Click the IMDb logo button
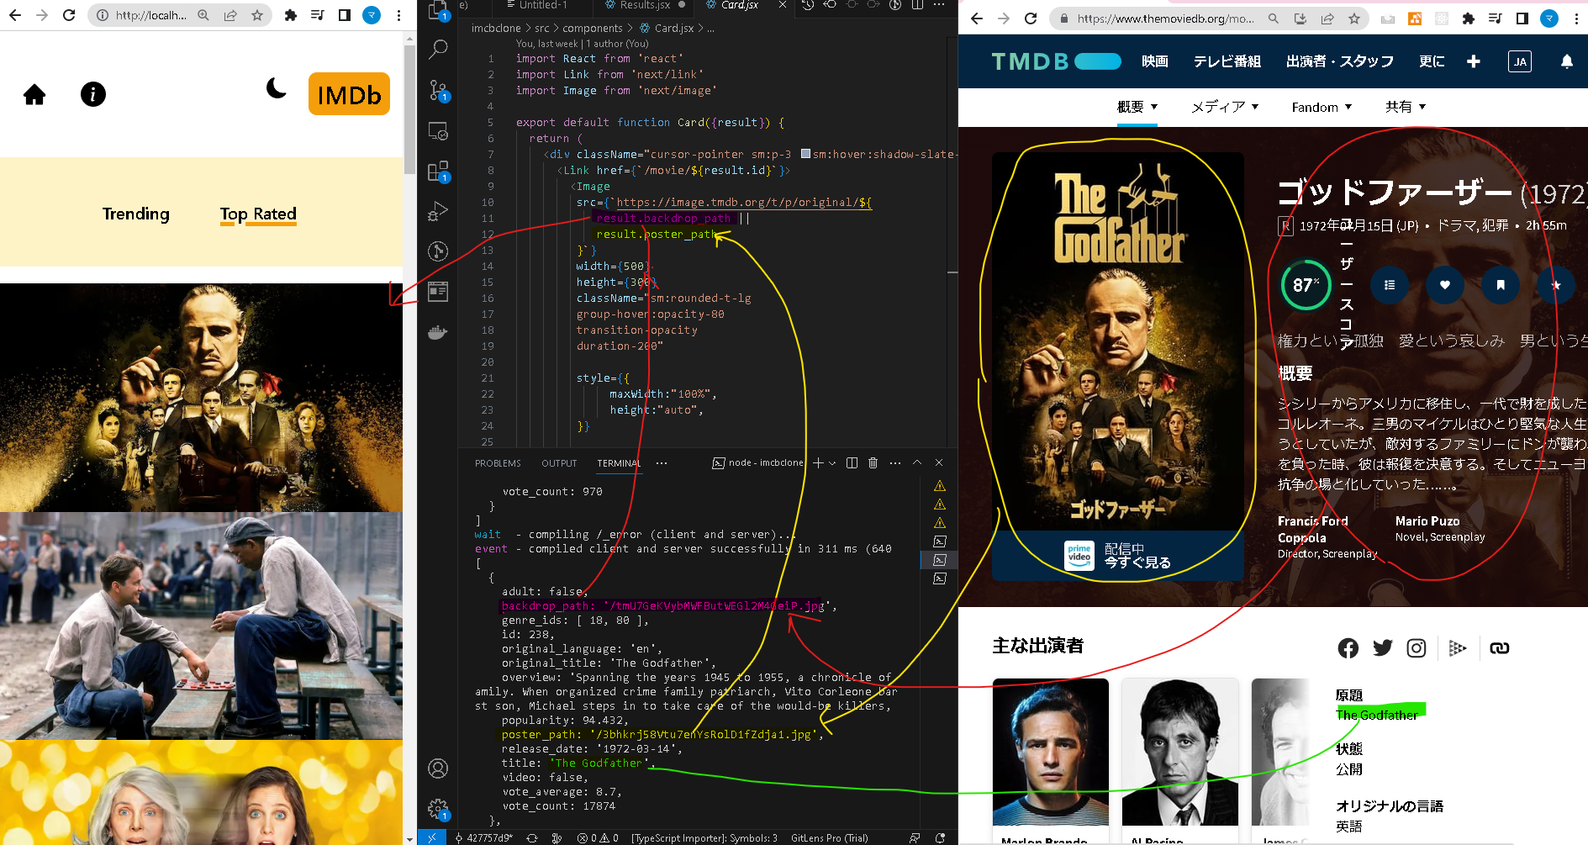The image size is (1588, 845). tap(349, 94)
